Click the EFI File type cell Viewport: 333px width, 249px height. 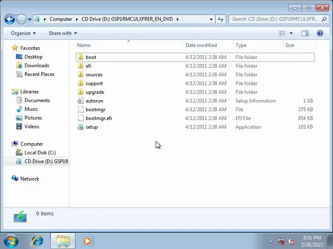(x=243, y=118)
